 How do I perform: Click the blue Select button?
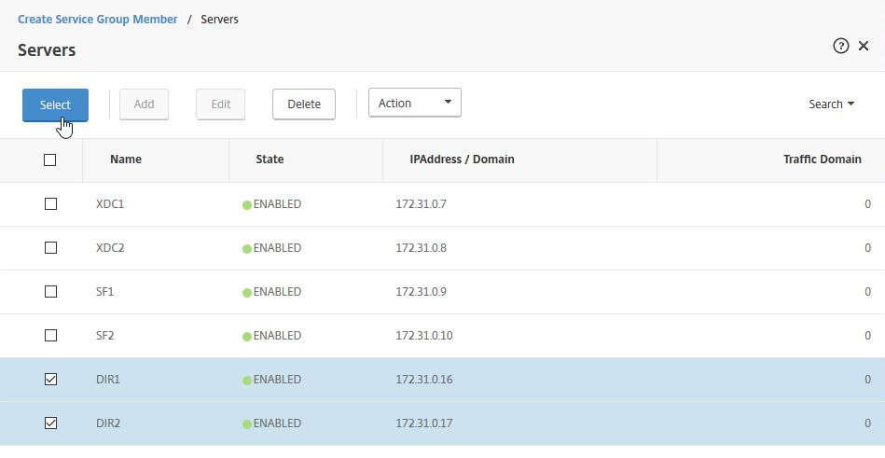55,105
